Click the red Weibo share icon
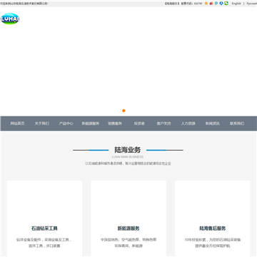Image resolution: width=257 pixels, height=257 pixels. pos(211,4)
